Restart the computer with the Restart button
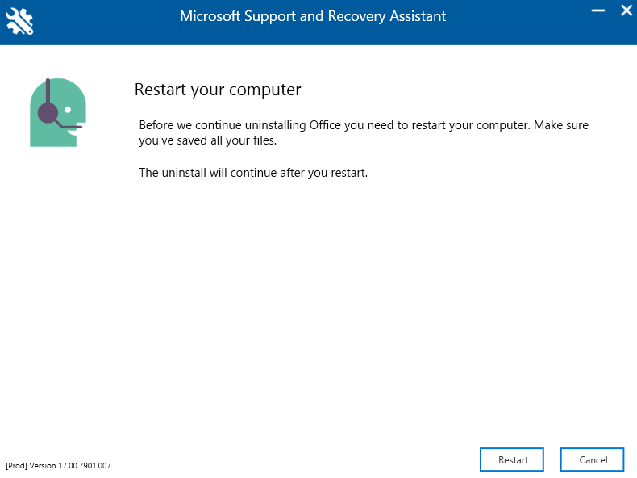 512,459
